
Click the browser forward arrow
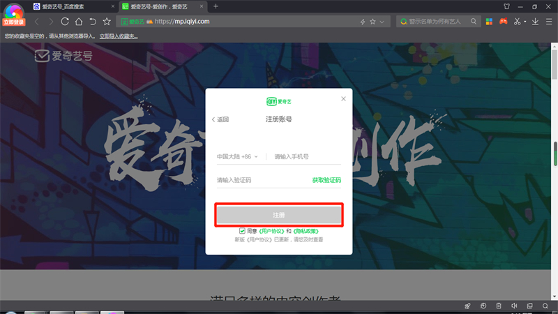(51, 22)
